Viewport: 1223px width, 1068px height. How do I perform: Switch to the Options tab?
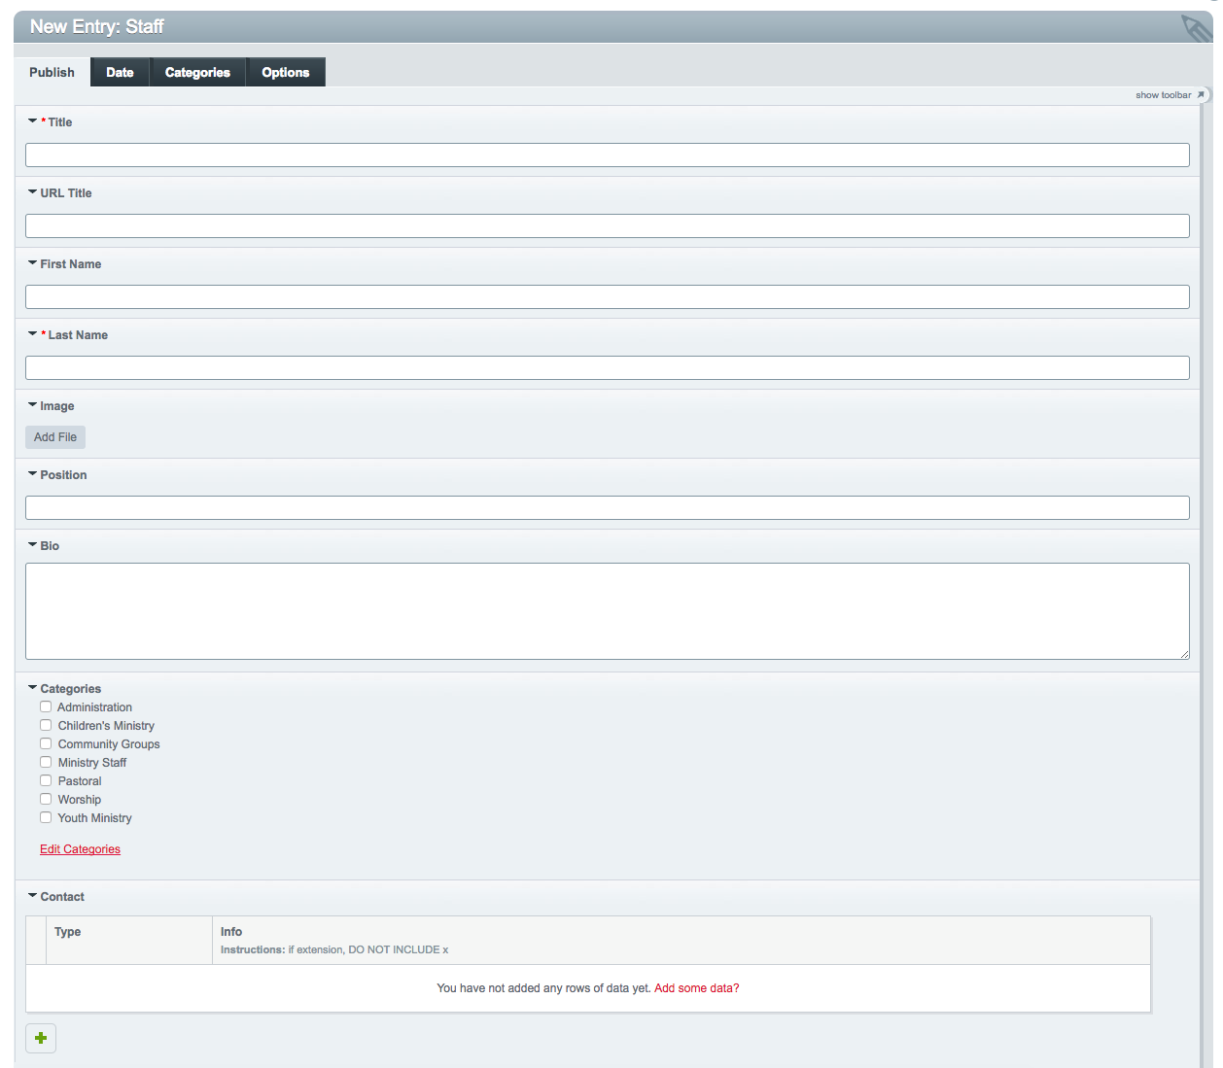(285, 71)
